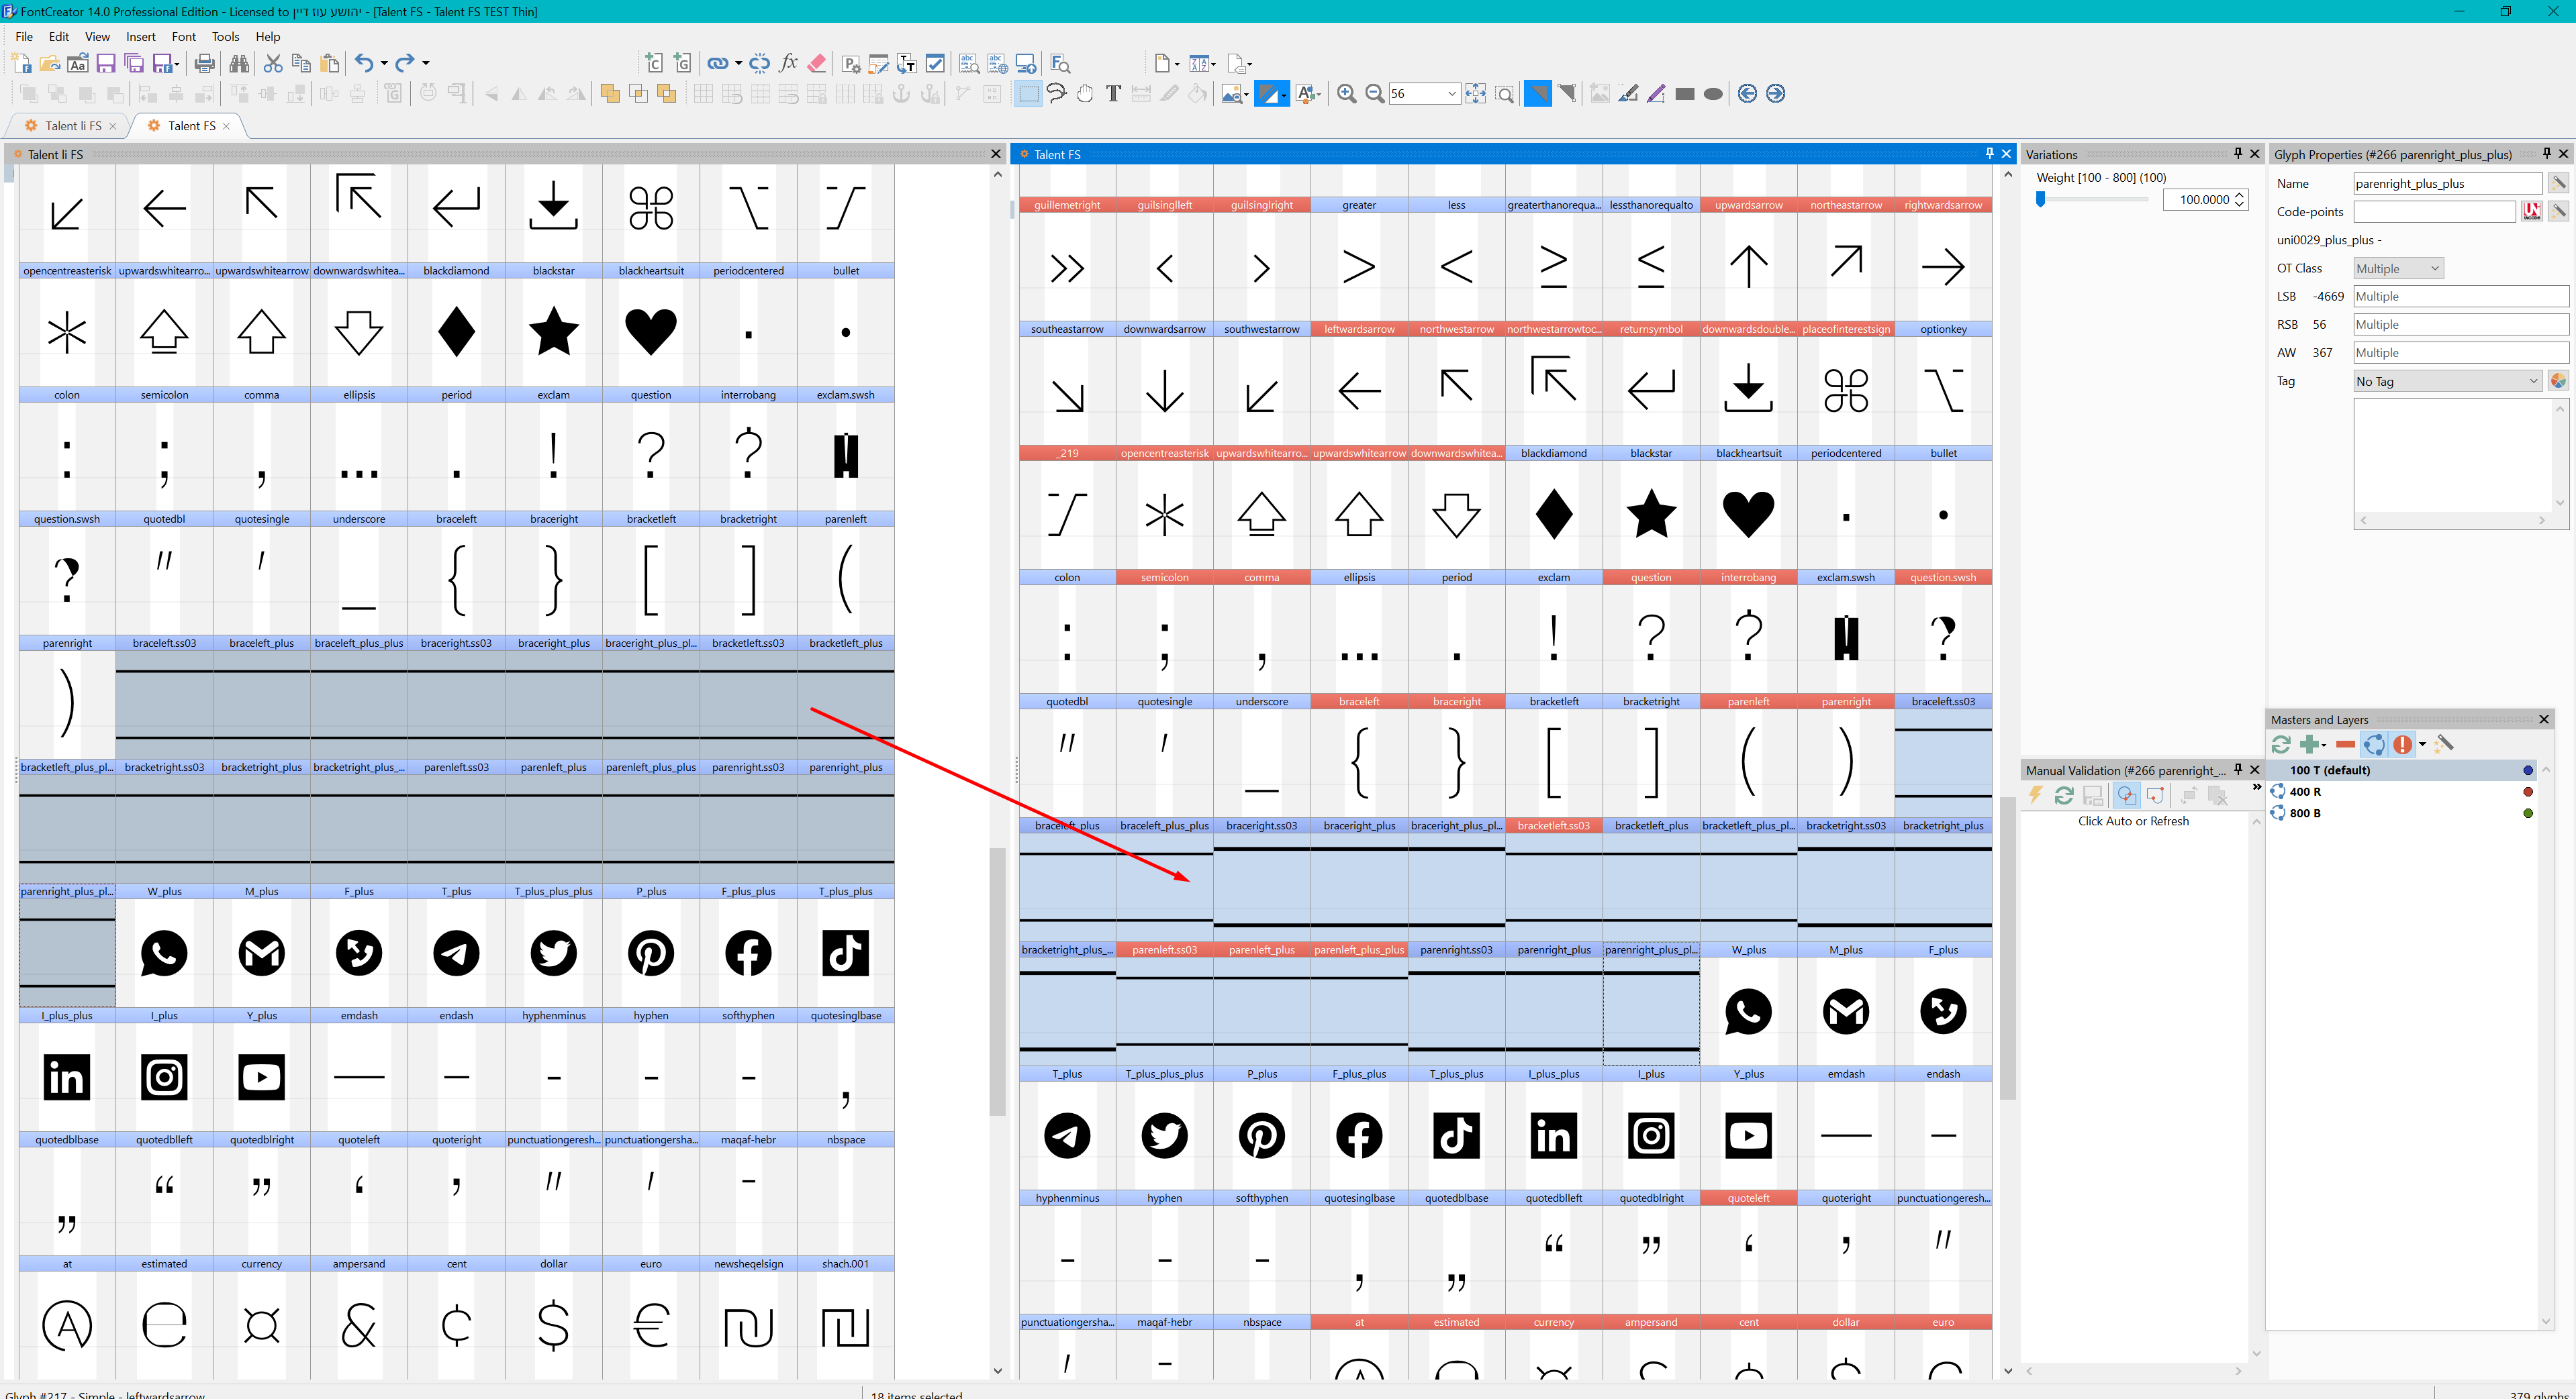Open the File menu
The width and height of the screenshot is (2576, 1399).
(x=24, y=37)
